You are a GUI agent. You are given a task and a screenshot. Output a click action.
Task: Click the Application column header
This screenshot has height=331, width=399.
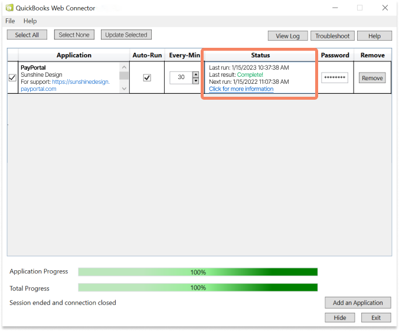pyautogui.click(x=74, y=55)
